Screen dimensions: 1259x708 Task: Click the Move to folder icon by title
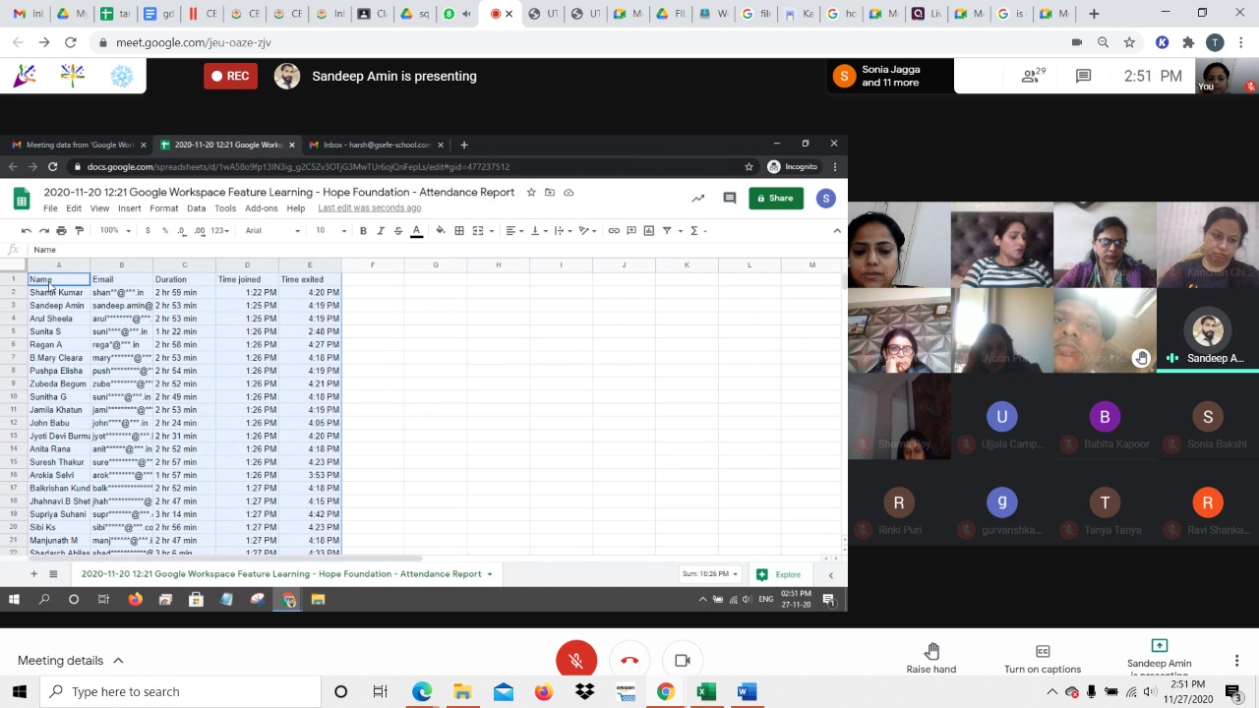550,193
